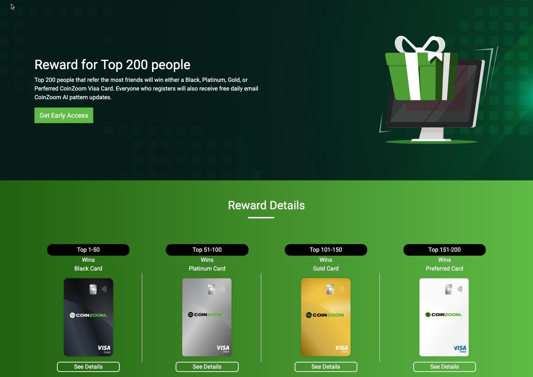Click the contactless symbol on Preferred card

pos(460,289)
